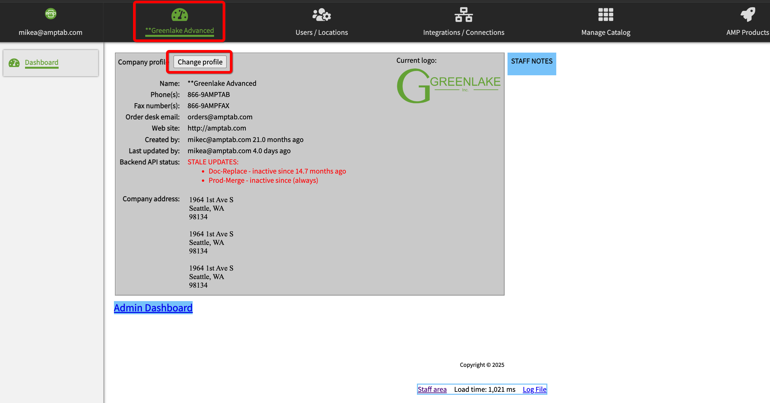This screenshot has height=403, width=770.
Task: Select the Dashboard sidebar link
Action: pos(41,62)
